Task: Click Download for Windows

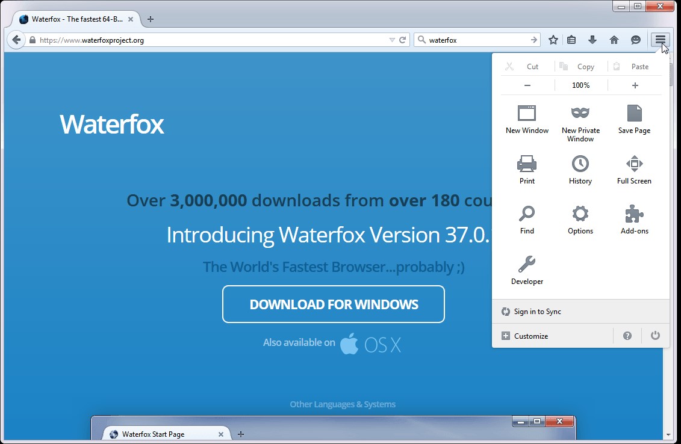Action: [x=333, y=304]
